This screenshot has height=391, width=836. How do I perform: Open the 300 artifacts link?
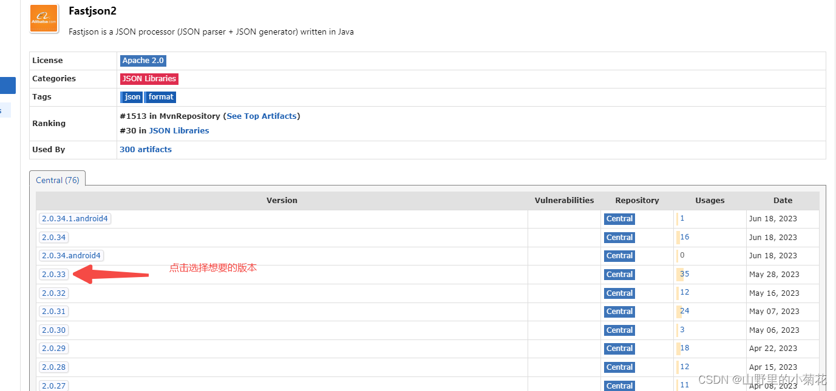coord(146,149)
